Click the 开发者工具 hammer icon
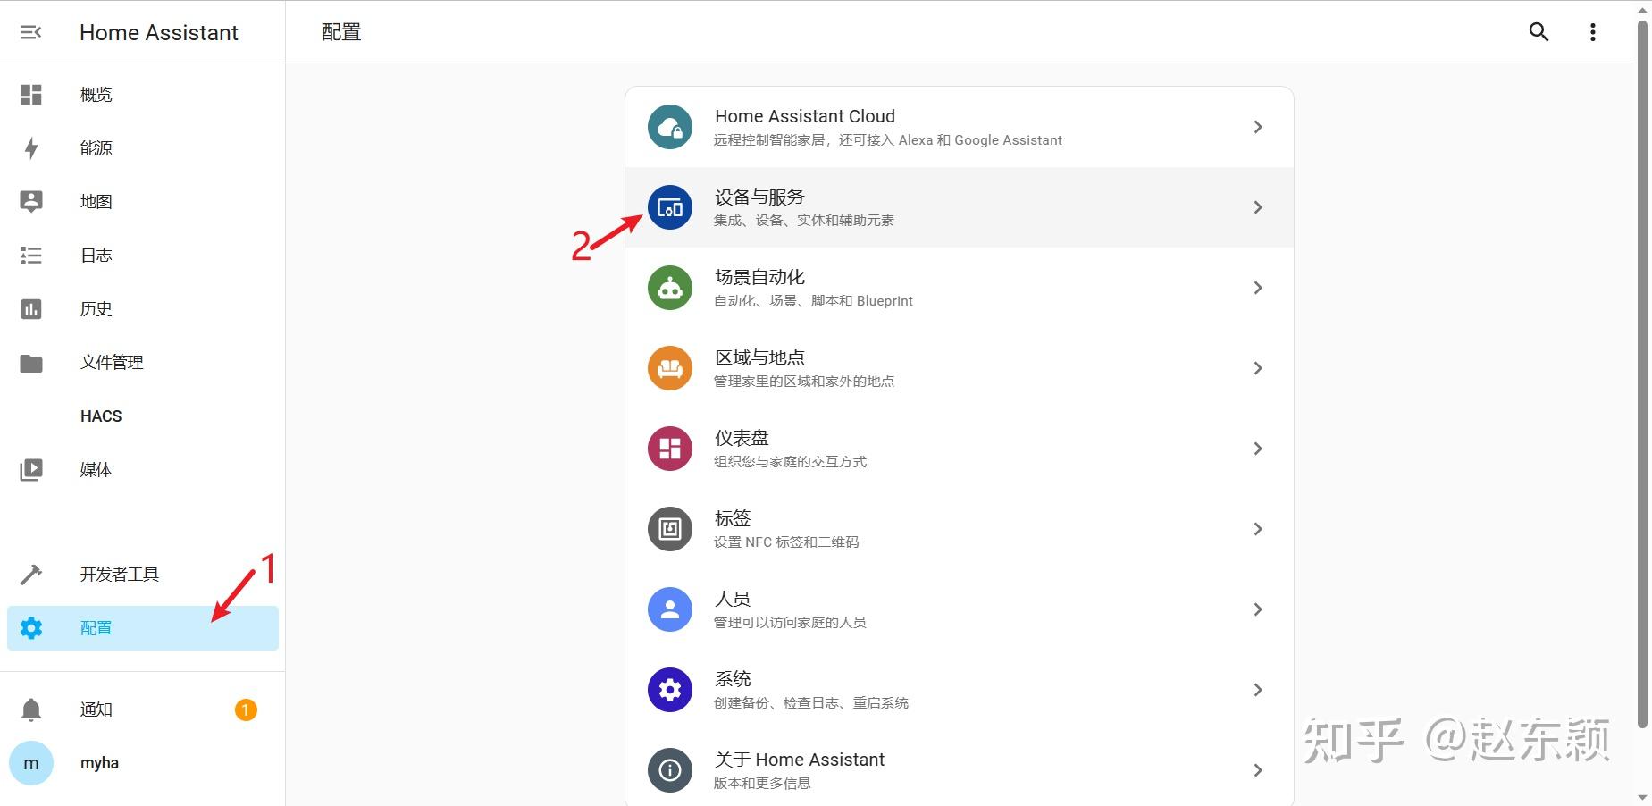 pyautogui.click(x=31, y=575)
